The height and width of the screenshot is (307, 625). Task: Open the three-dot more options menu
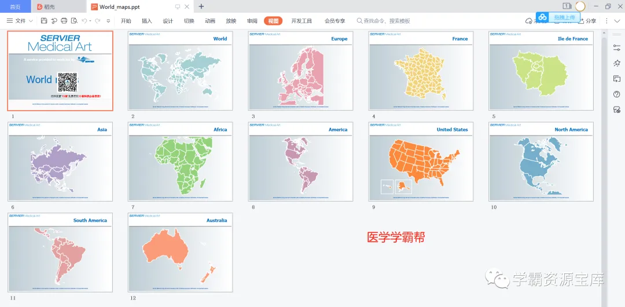click(606, 21)
